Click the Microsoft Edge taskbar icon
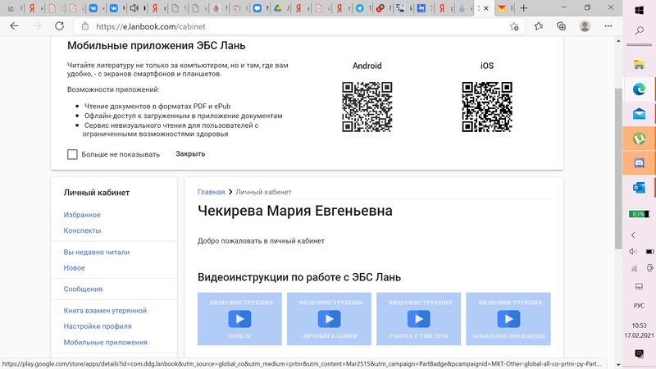Image resolution: width=656 pixels, height=369 pixels. (x=639, y=89)
